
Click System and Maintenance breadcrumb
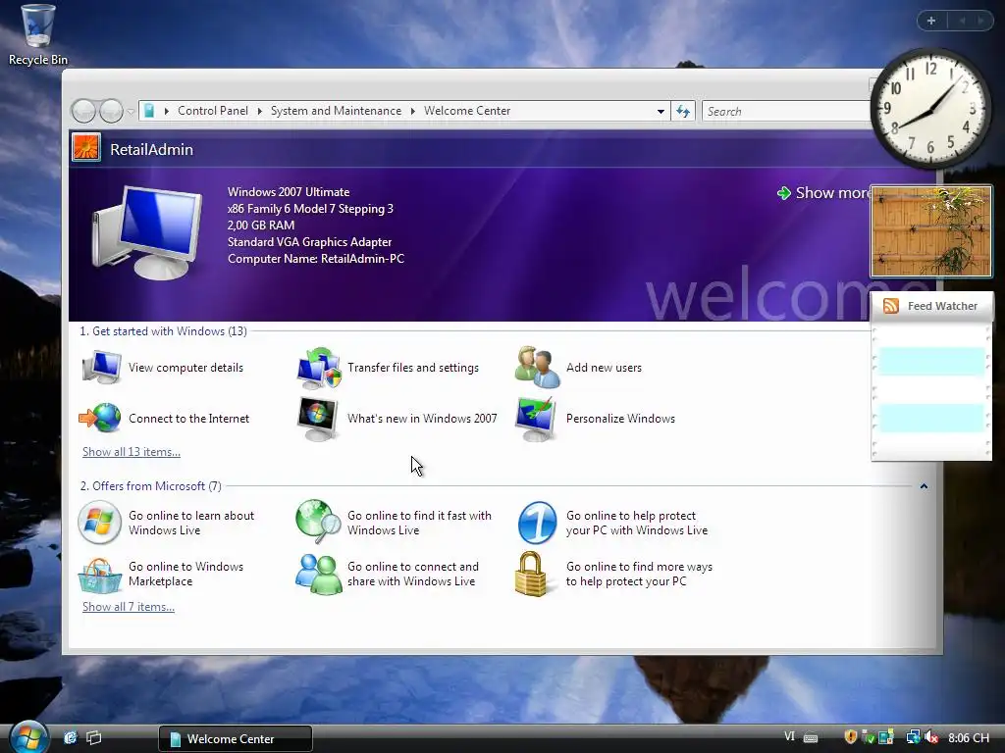336,111
